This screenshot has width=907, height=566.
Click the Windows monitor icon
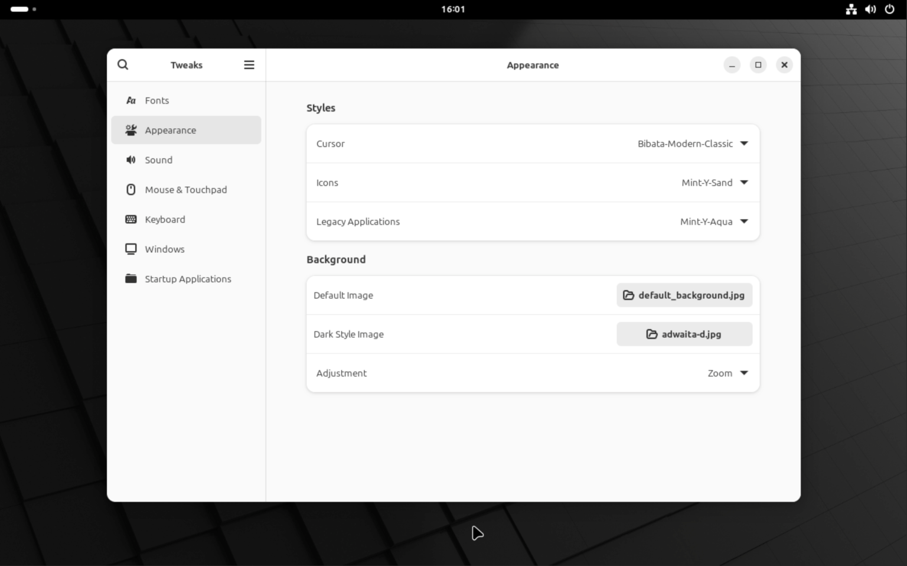click(130, 249)
